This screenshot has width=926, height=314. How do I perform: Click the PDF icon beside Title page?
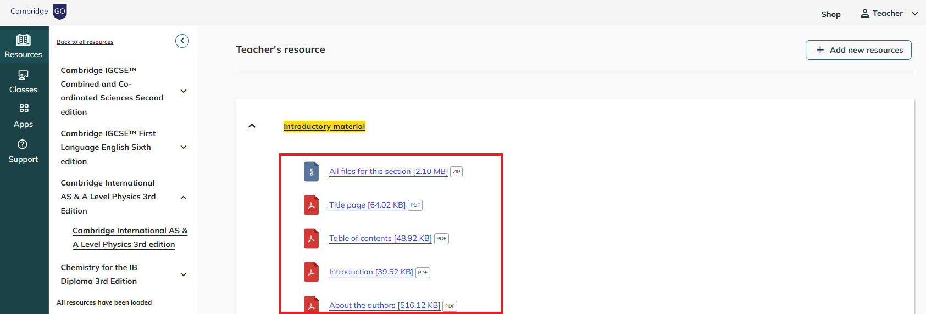pyautogui.click(x=311, y=205)
